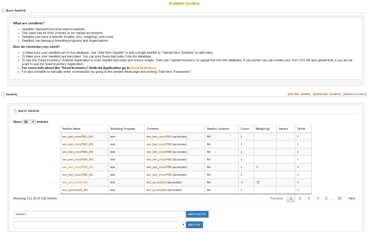This screenshot has width=369, height=232.
Task: Open the Seed Inventory link
Action: [x=143, y=68]
